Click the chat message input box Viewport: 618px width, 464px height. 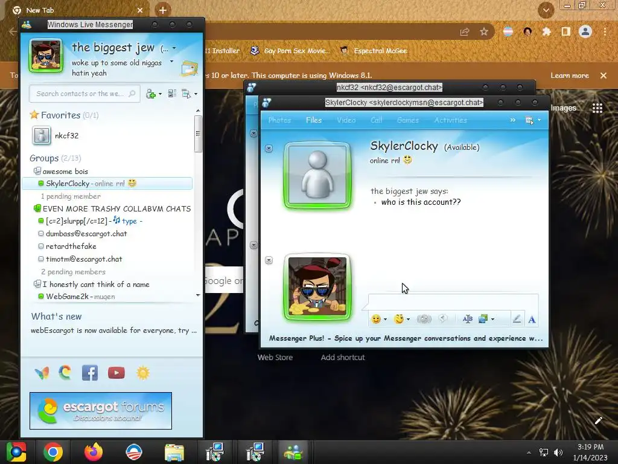(453, 301)
